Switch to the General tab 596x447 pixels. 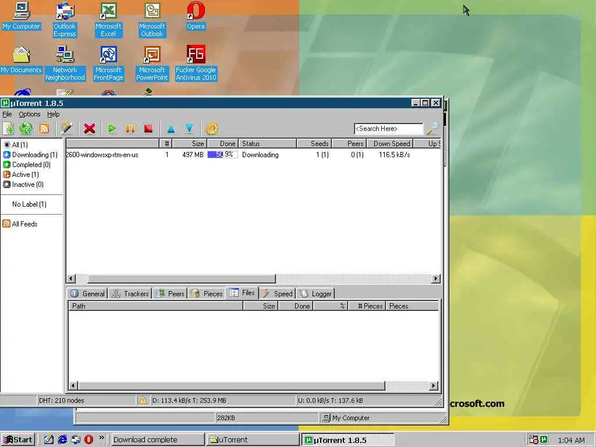click(x=88, y=293)
